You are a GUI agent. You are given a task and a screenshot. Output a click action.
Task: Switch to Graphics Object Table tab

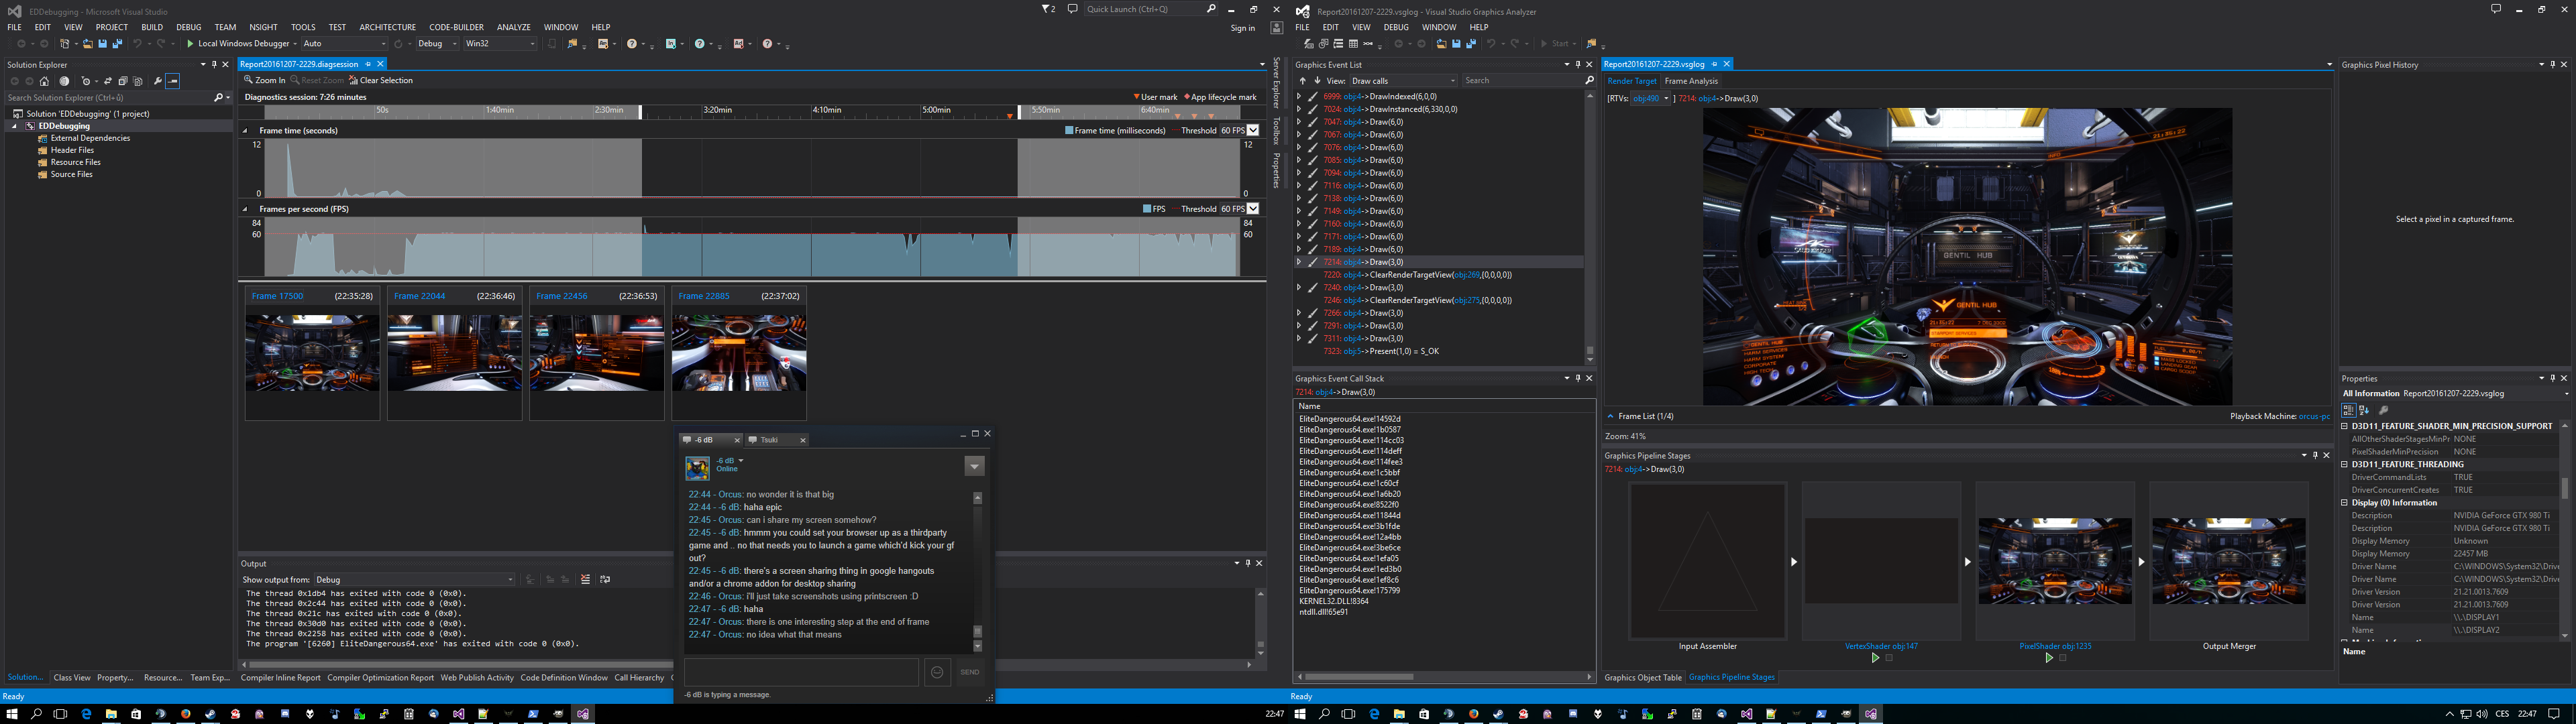(1643, 677)
